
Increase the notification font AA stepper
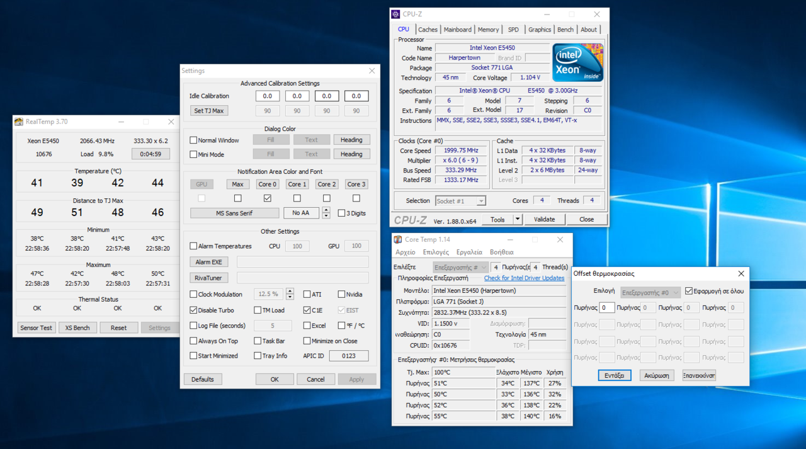(x=326, y=210)
